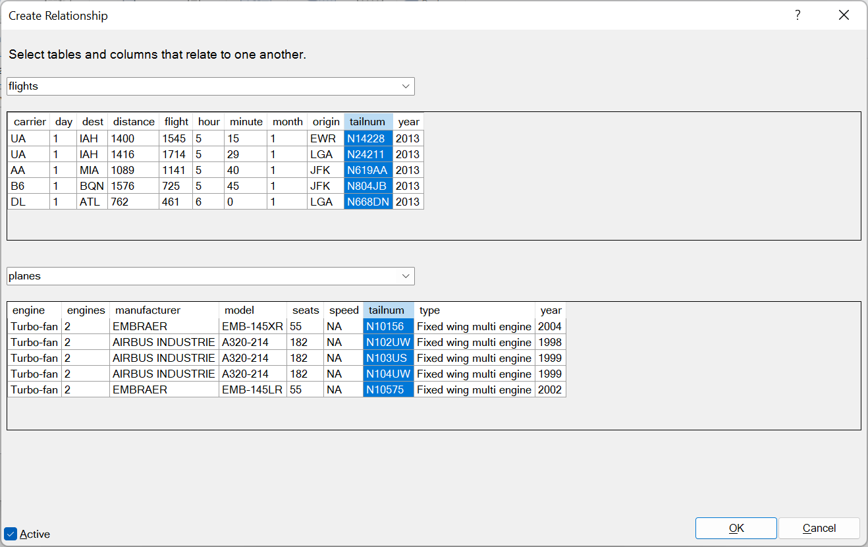The width and height of the screenshot is (868, 547).
Task: Expand the planes table dropdown
Action: [405, 276]
